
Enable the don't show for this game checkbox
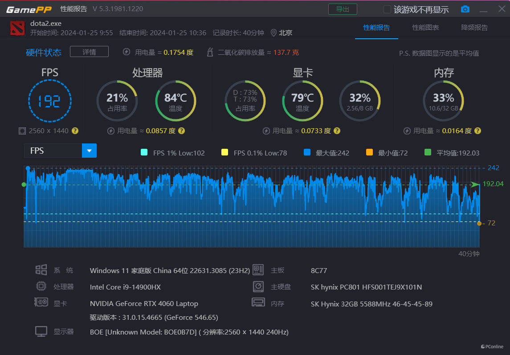387,9
